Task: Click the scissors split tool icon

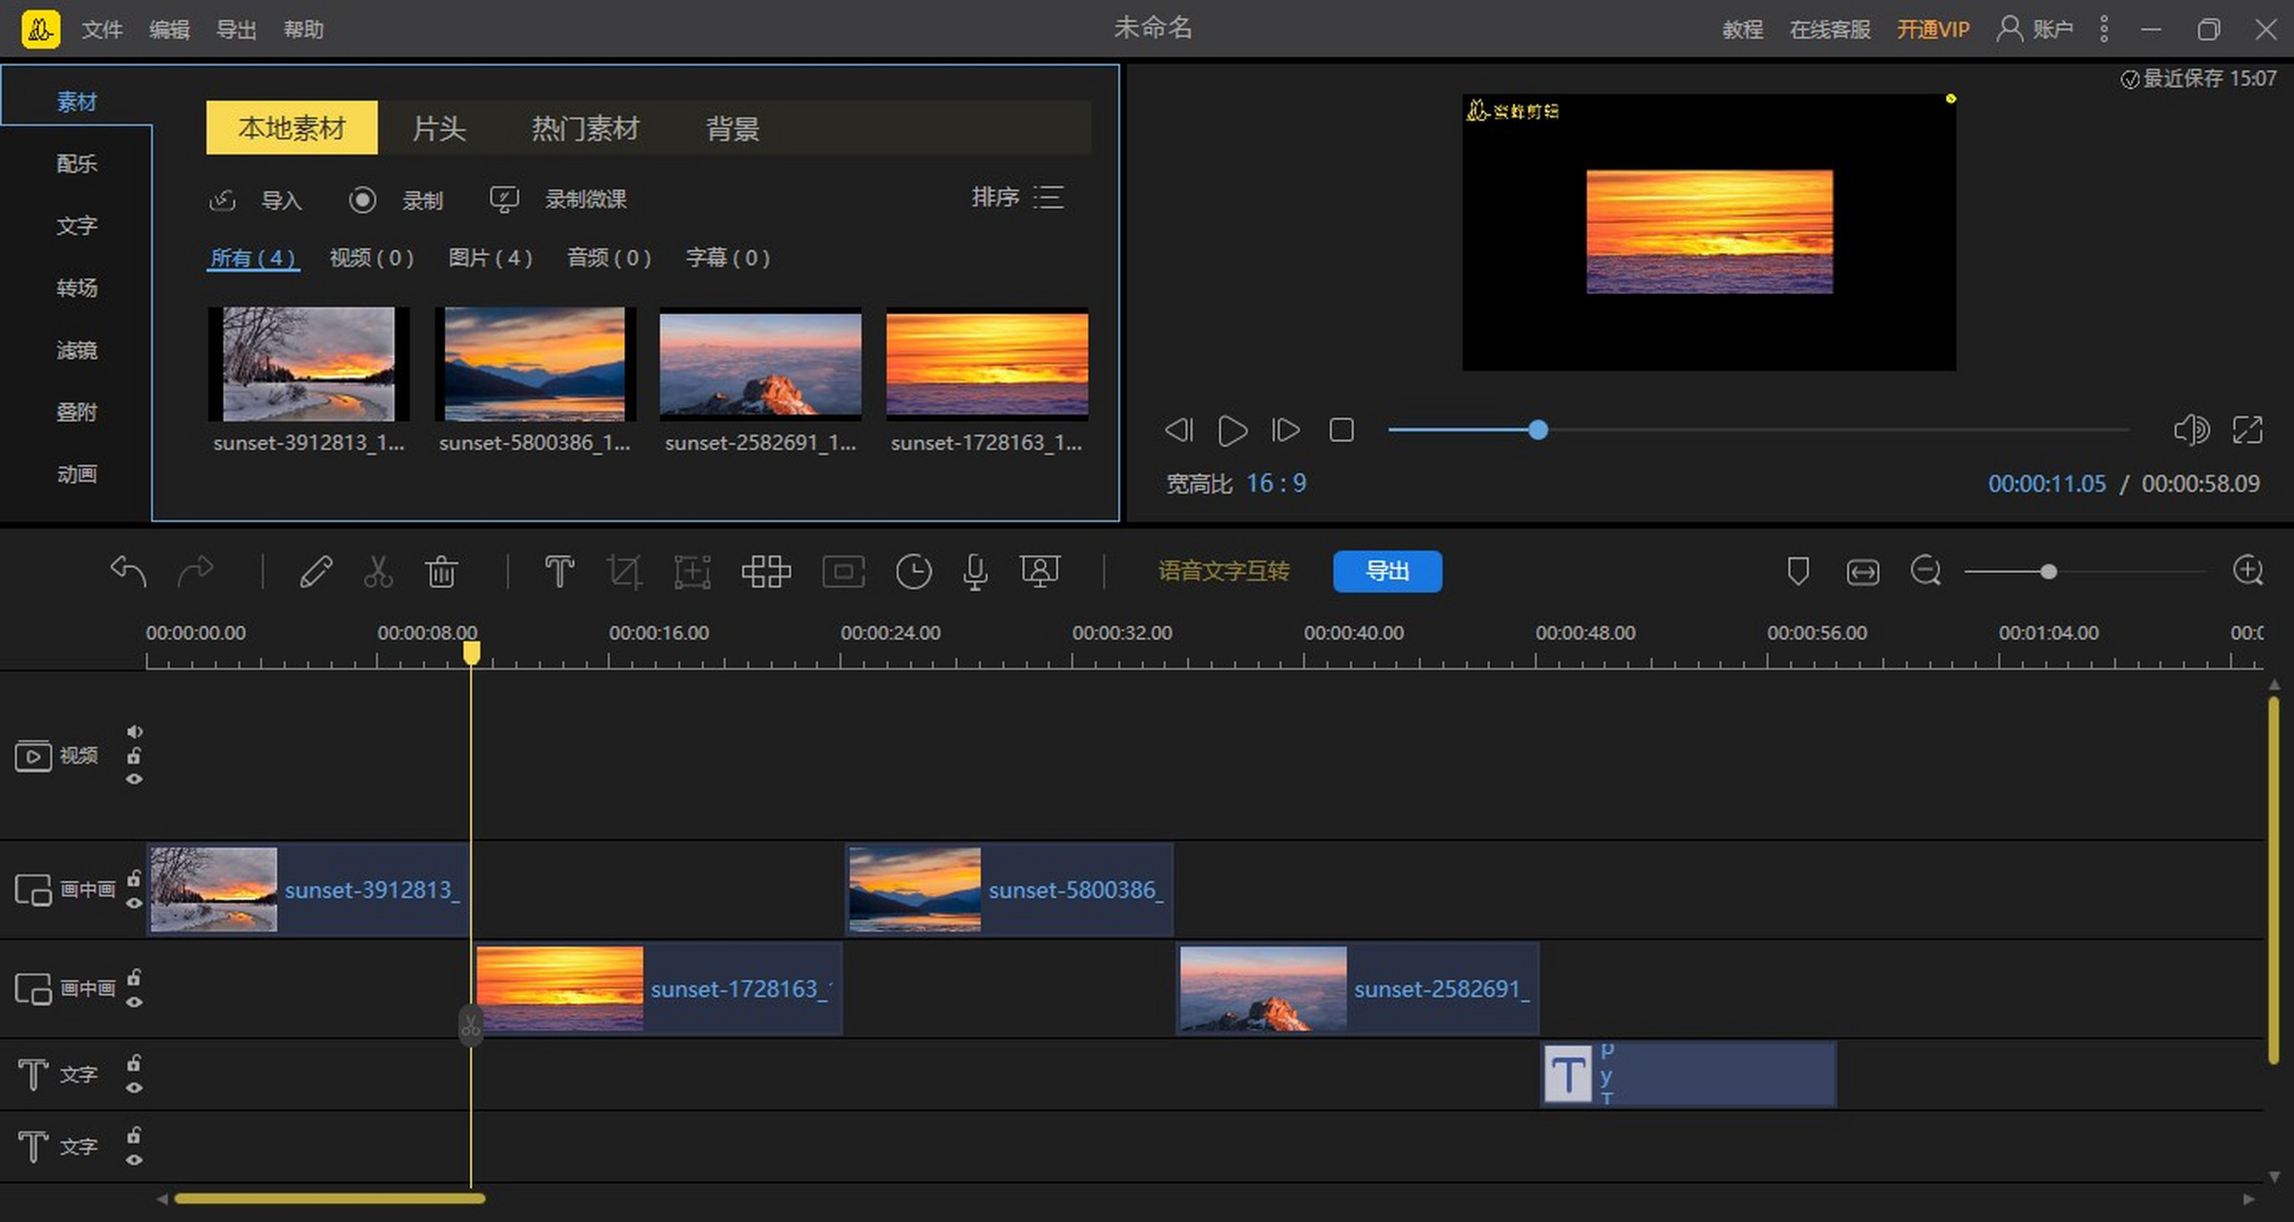Action: (378, 572)
